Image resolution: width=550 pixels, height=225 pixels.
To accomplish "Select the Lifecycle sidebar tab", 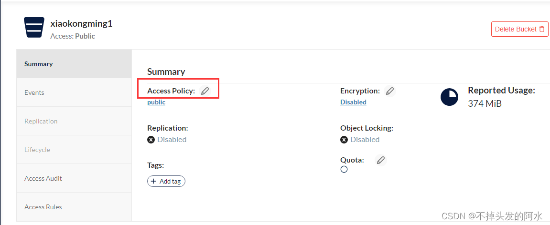I will click(x=74, y=150).
